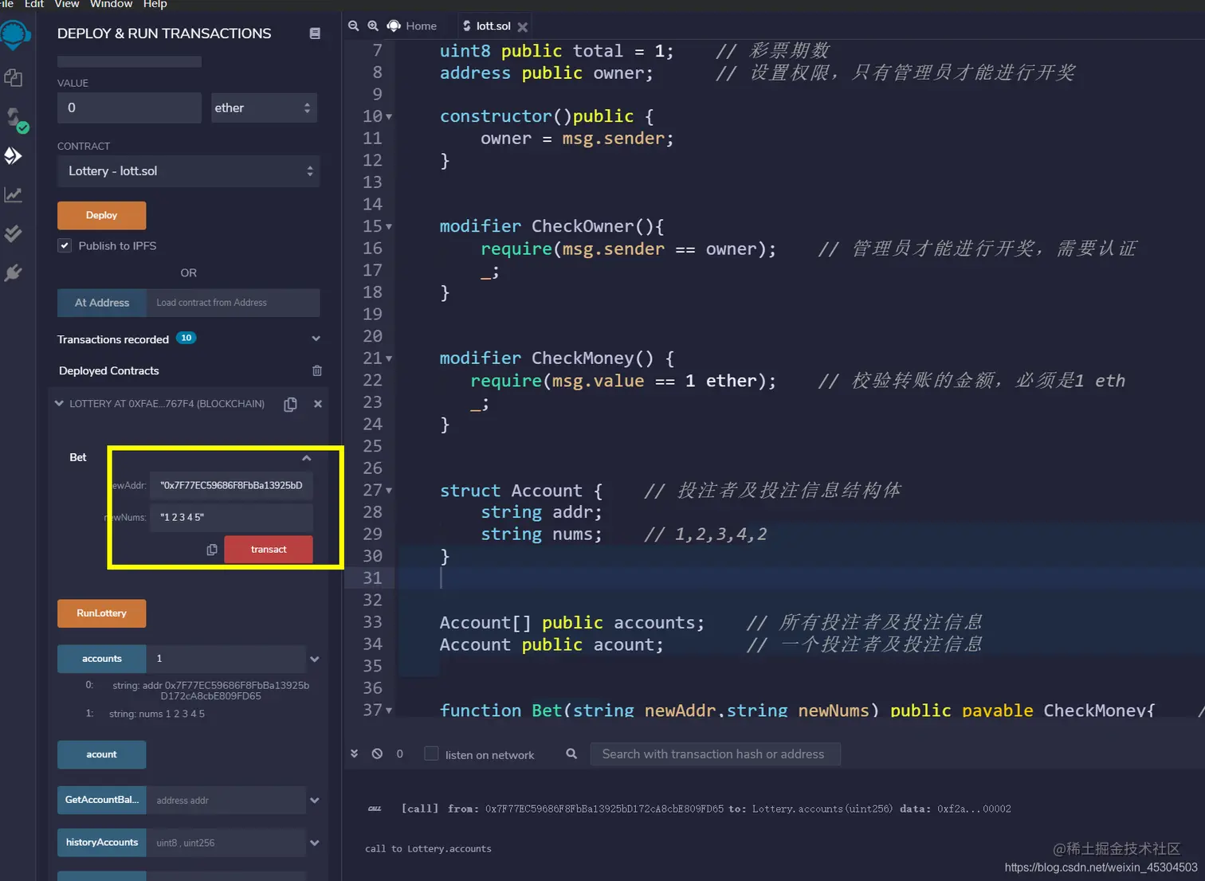Copy Bet call data to clipboard

pyautogui.click(x=212, y=550)
